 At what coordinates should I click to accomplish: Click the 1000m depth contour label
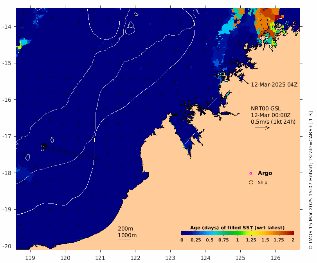[x=127, y=235]
